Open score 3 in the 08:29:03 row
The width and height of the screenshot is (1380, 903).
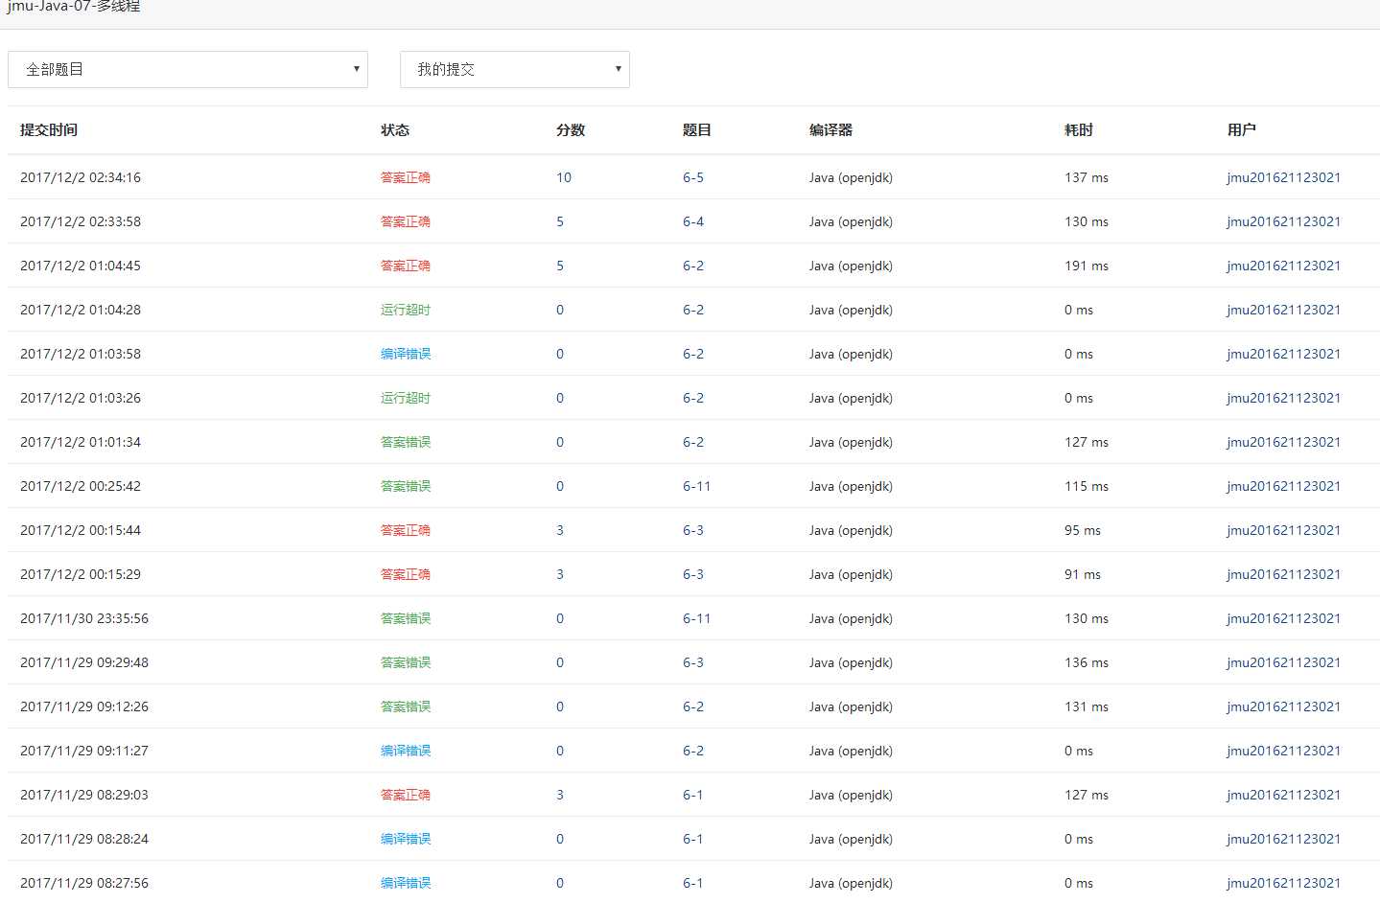pos(560,795)
